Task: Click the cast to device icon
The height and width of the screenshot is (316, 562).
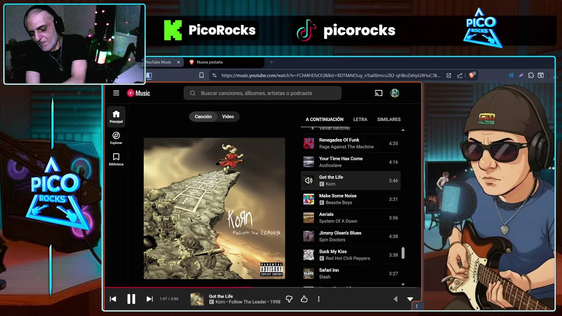Action: [x=378, y=93]
